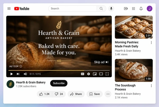Click the ad info circle icon

click(21, 66)
